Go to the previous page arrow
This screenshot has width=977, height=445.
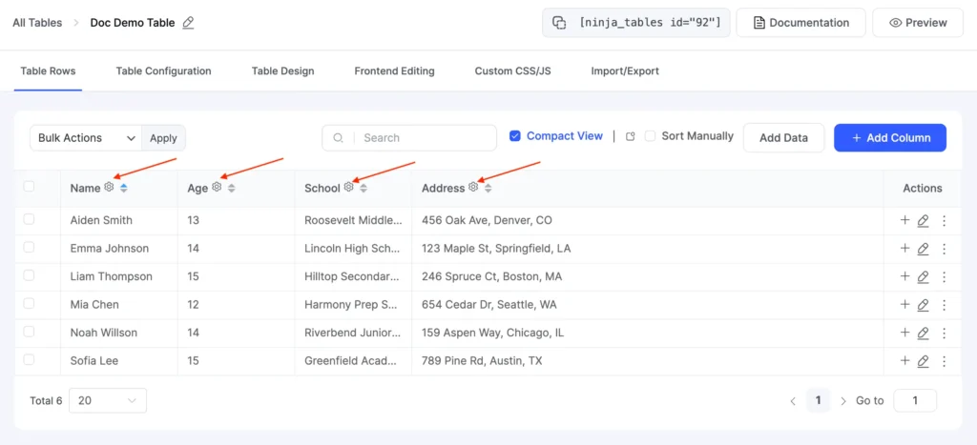[793, 401]
